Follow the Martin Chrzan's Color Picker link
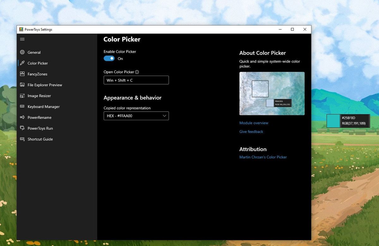The width and height of the screenshot is (379, 246). 263,157
